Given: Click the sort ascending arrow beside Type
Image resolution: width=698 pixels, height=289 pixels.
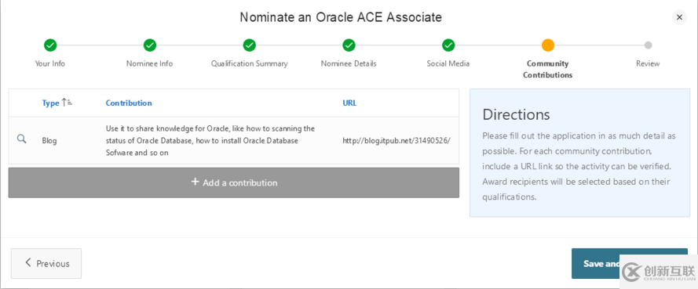Looking at the screenshot, I should (68, 103).
